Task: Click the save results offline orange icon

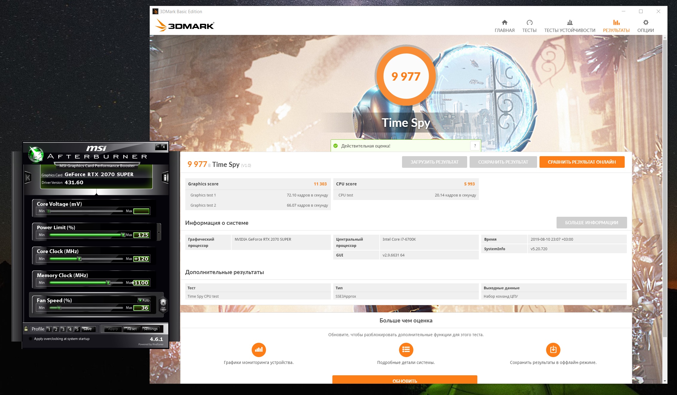Action: [553, 350]
